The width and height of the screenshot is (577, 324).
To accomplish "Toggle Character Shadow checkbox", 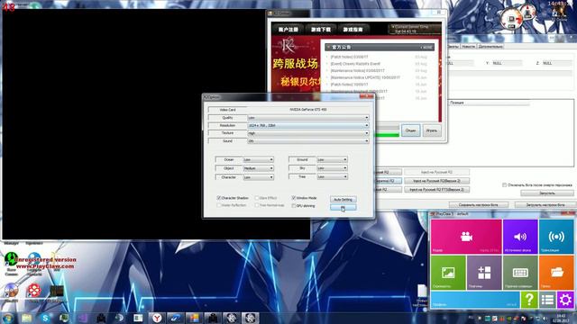I will click(233, 198).
